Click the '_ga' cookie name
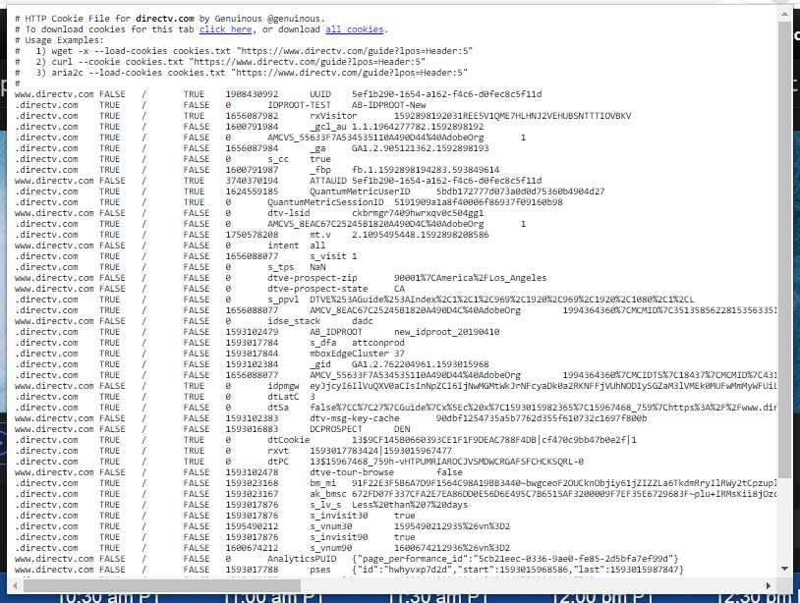The width and height of the screenshot is (800, 603). 317,148
